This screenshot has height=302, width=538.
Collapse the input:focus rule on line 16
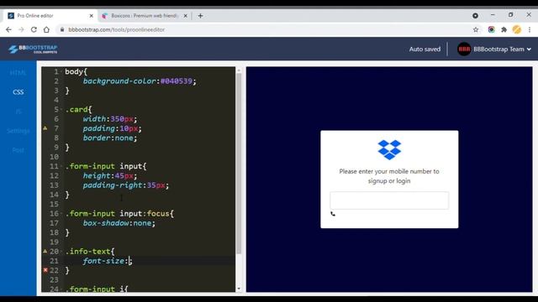point(61,214)
